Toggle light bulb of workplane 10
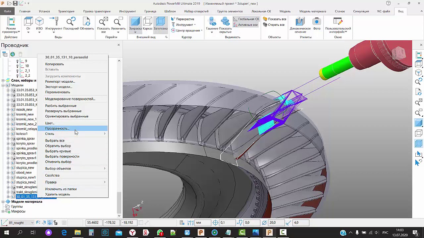 tap(18, 66)
